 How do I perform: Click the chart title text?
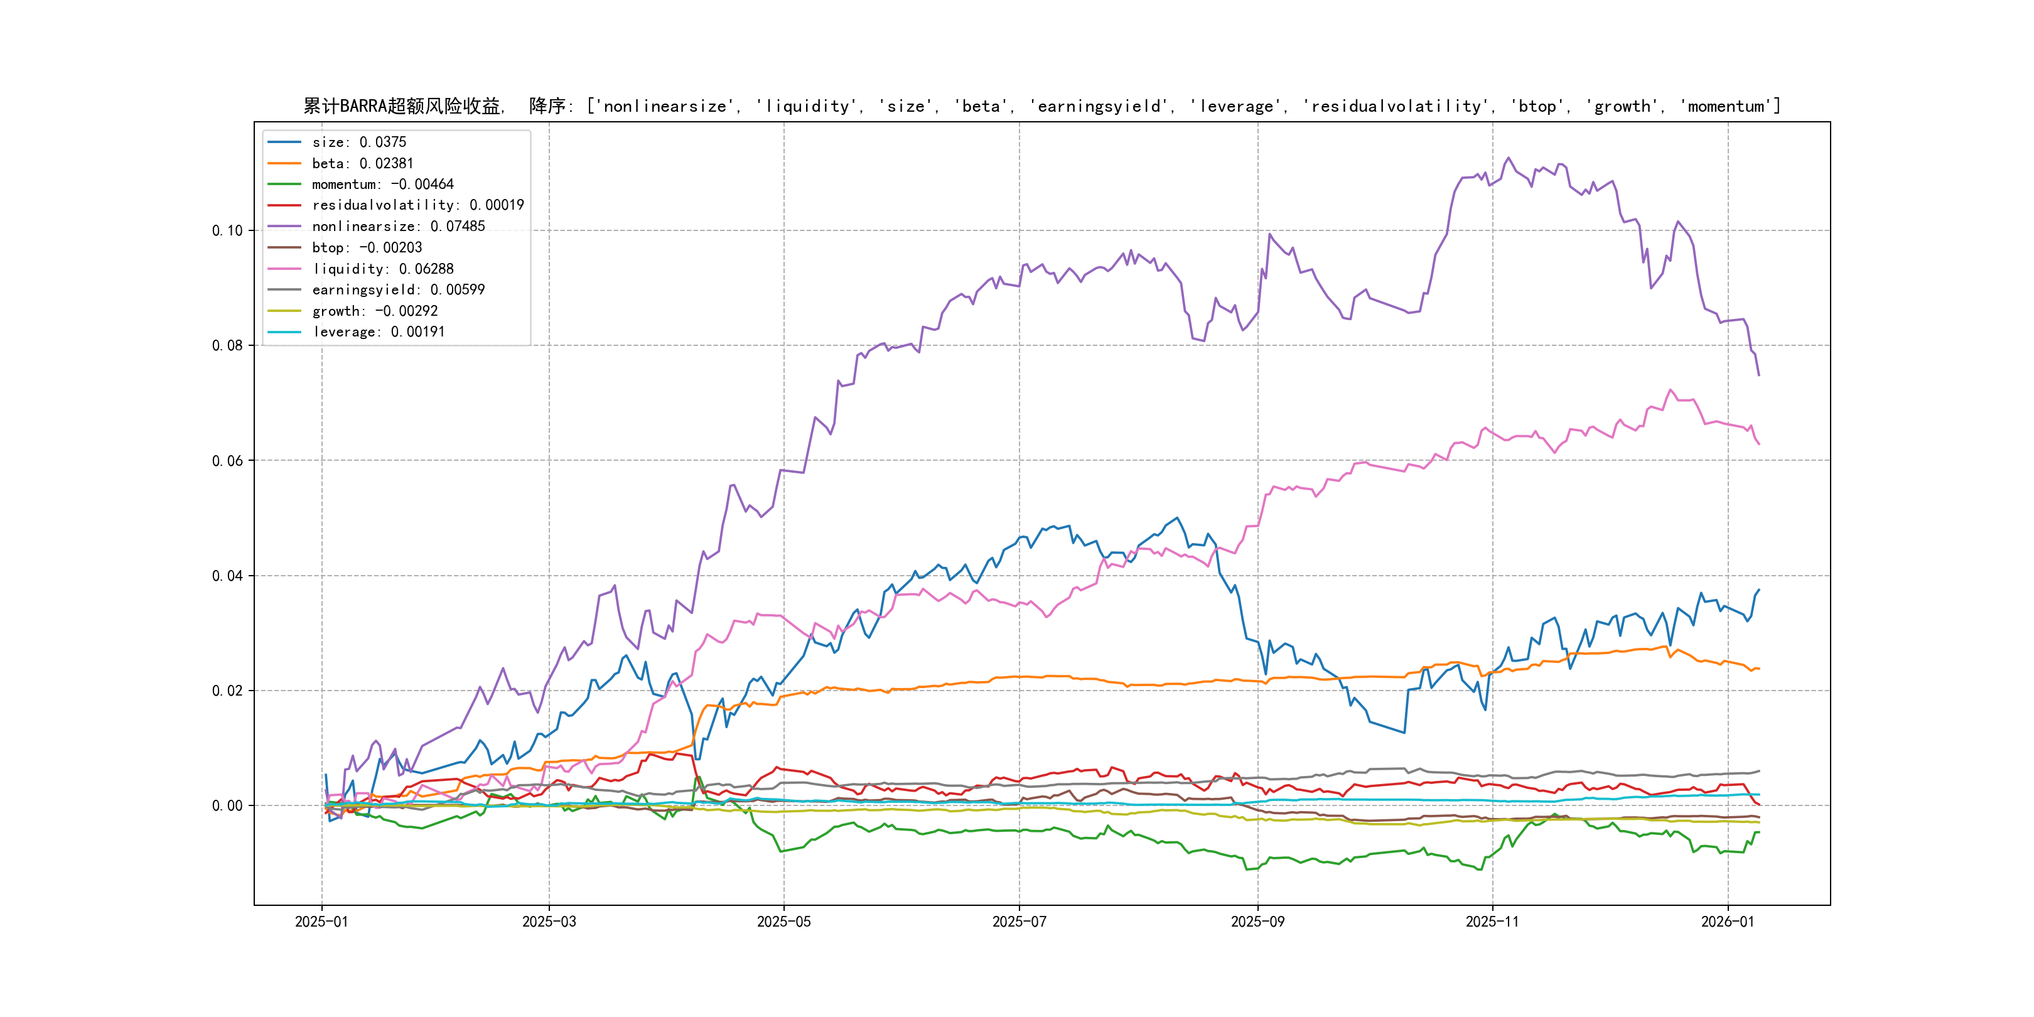(x=1041, y=107)
